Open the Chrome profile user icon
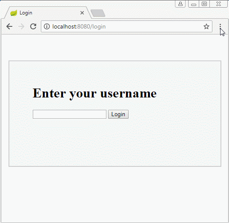Screen dimensions: 229x223 point(180,4)
